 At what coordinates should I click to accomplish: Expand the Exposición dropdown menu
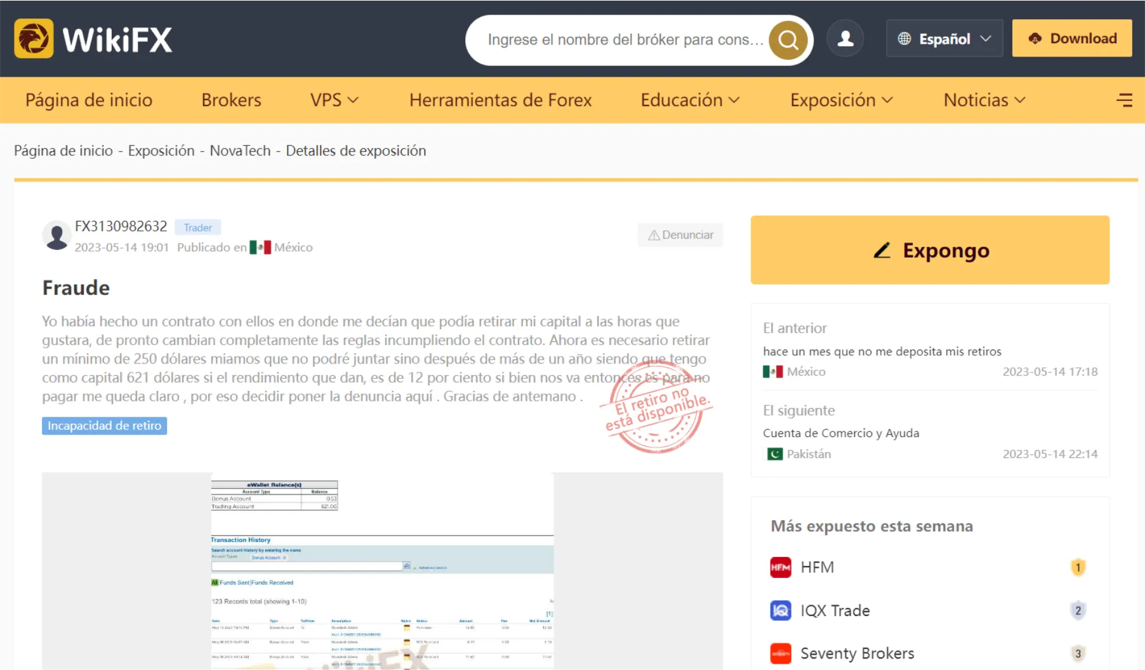click(842, 100)
